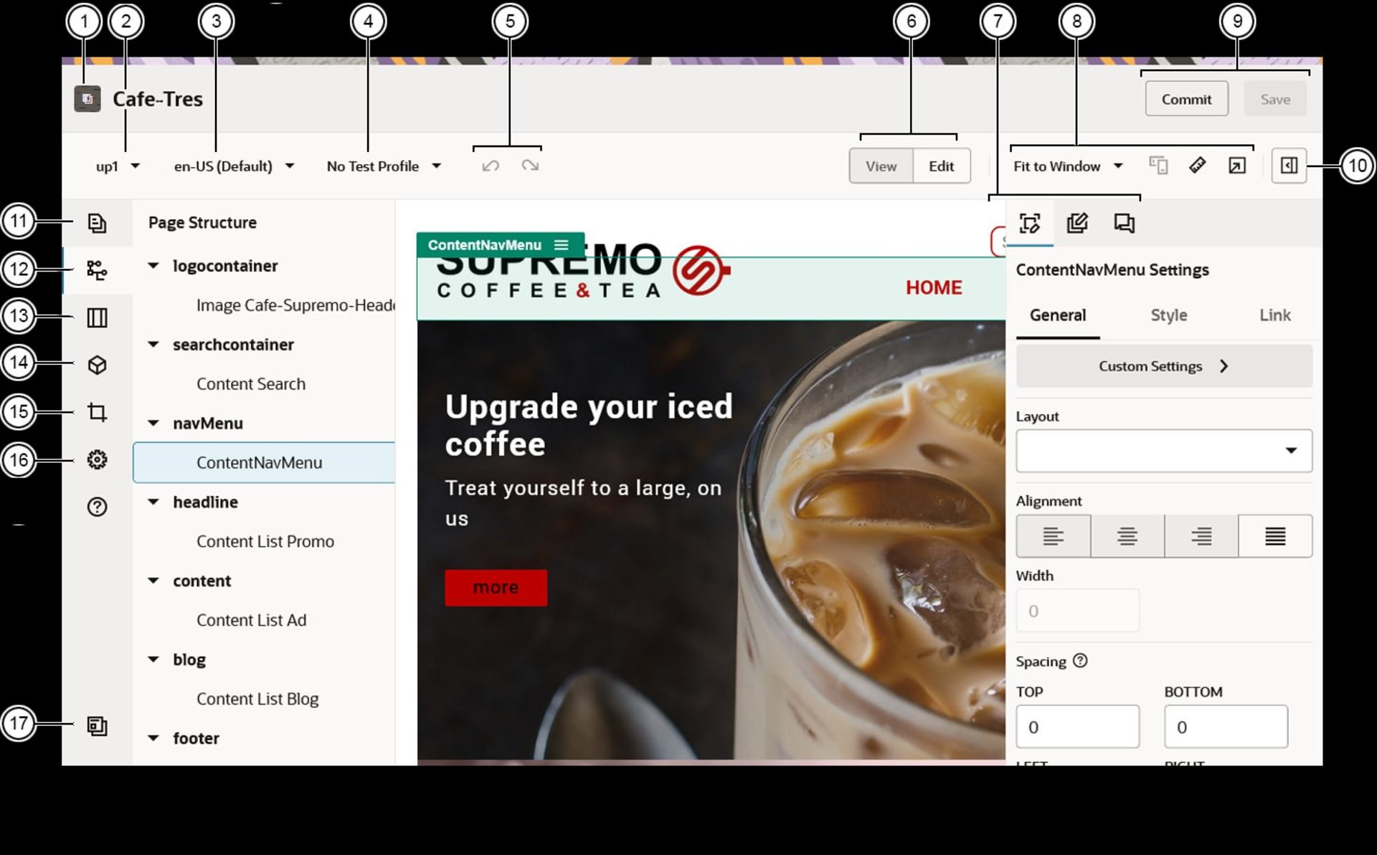Collapse the navMenu tree node
1377x855 pixels.
(x=153, y=424)
